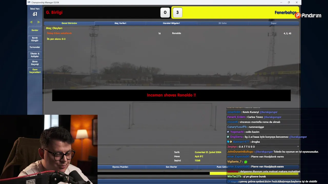Screen dimensions: 328x184
Task: Select the shirt number 16 beside Ronaldo
Action: click(x=159, y=33)
